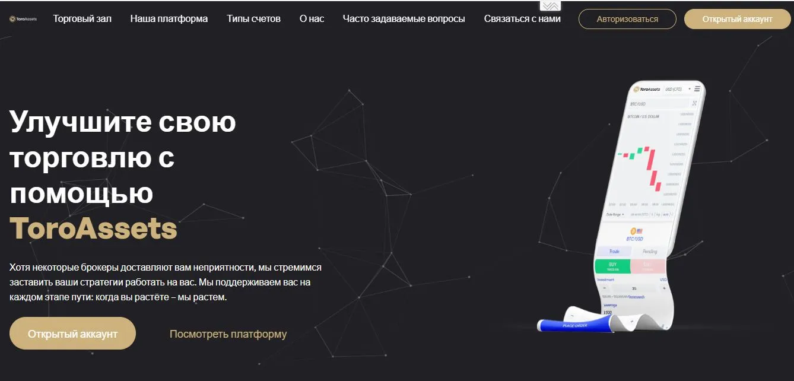794x381 pixels.
Task: Collapse the header using top chevron tab
Action: (550, 6)
